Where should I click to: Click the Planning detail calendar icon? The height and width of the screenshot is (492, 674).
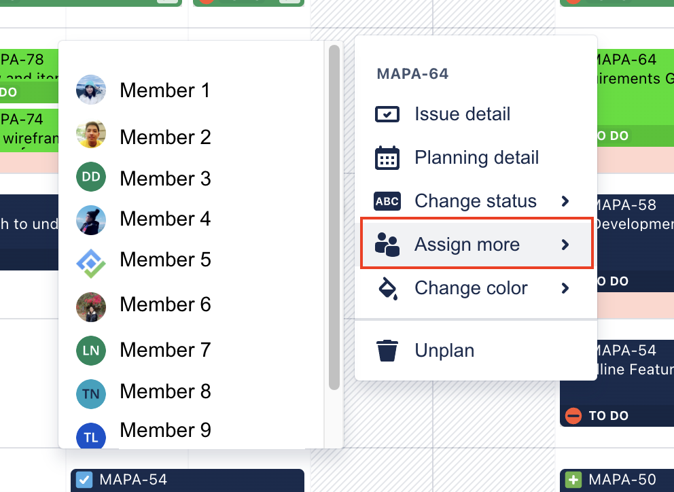click(x=387, y=158)
